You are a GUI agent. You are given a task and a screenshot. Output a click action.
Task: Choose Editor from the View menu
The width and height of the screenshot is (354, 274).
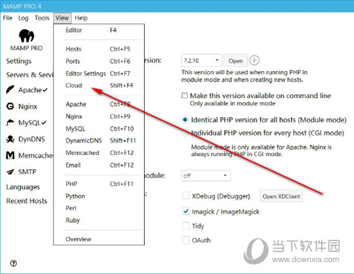tap(99, 30)
